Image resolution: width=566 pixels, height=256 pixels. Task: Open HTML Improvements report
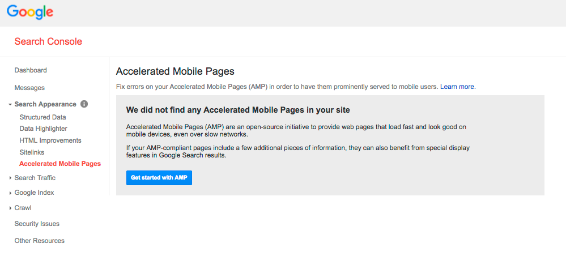pos(50,140)
